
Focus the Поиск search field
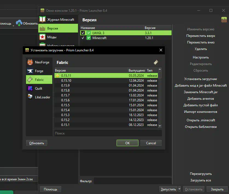pyautogui.click(x=108, y=133)
